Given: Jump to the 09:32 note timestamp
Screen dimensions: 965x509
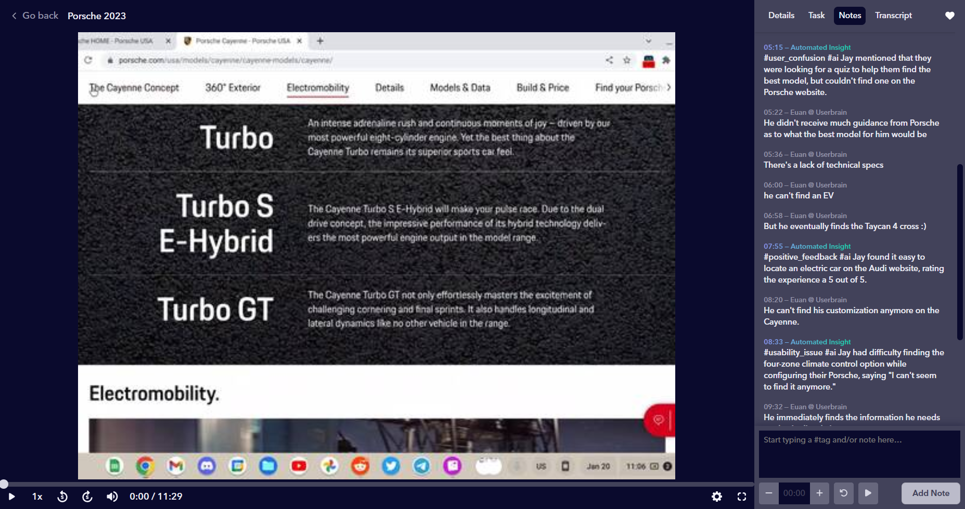Looking at the screenshot, I should tap(773, 407).
